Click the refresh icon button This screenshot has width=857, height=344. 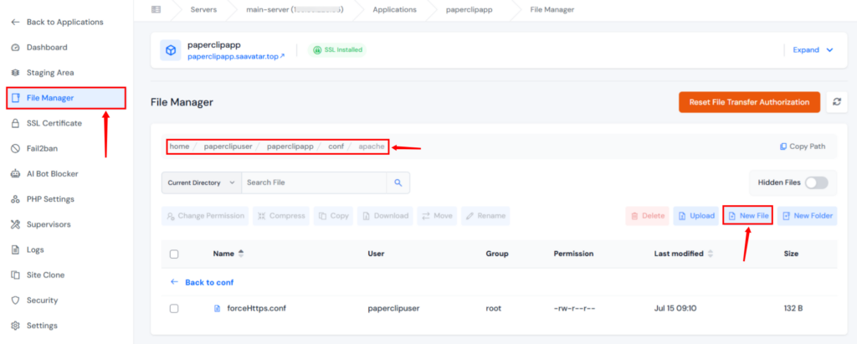click(x=837, y=102)
